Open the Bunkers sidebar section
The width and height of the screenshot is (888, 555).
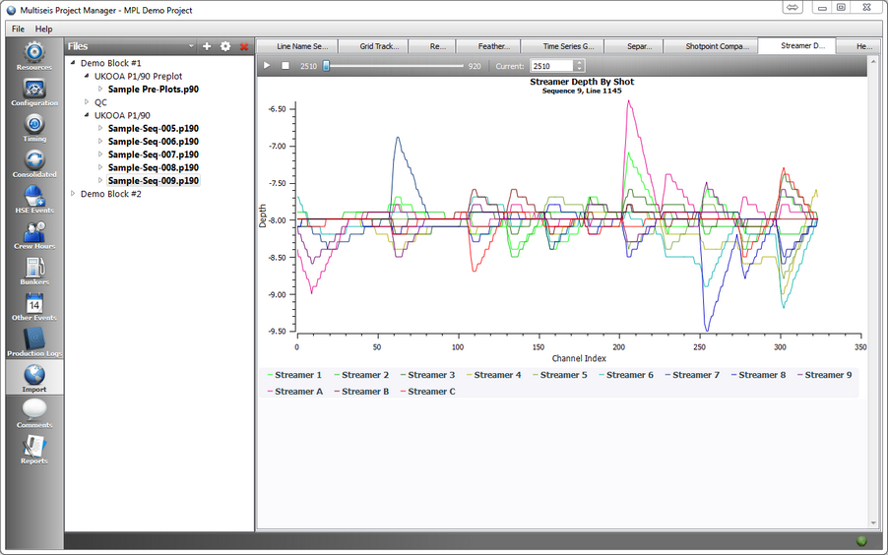tap(34, 271)
